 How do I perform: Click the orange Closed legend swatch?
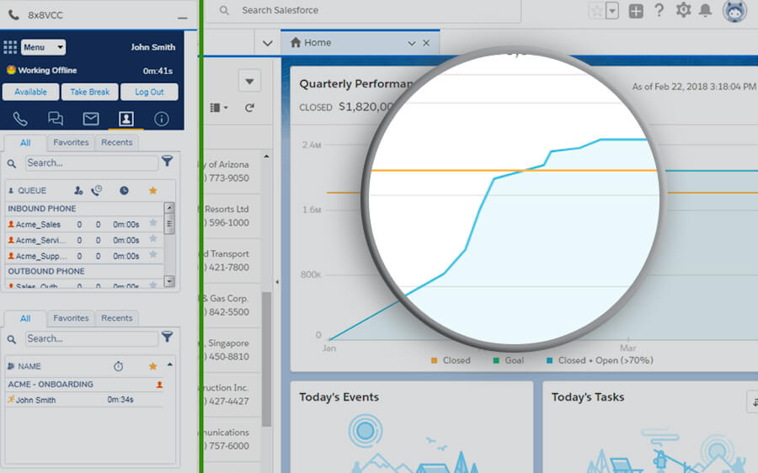click(x=434, y=360)
